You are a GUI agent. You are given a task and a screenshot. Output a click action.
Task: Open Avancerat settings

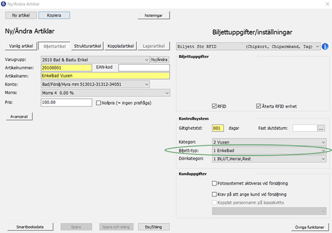(19, 116)
